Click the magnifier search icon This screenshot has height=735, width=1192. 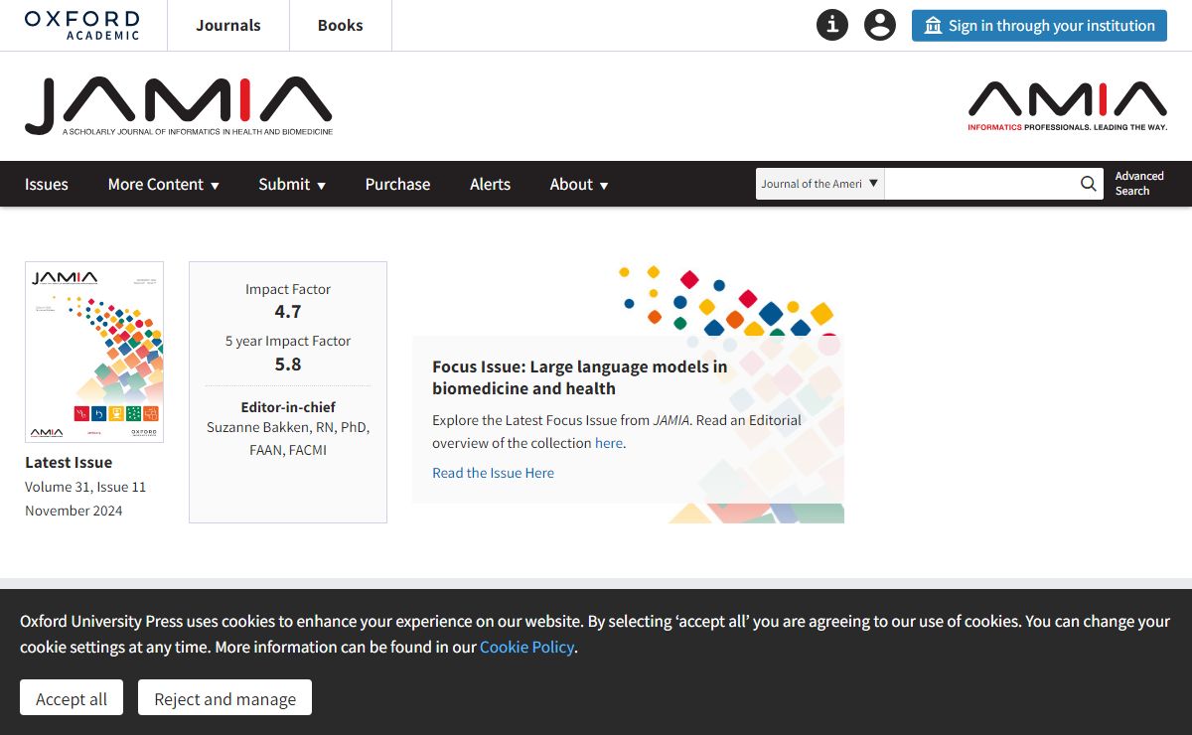point(1090,184)
